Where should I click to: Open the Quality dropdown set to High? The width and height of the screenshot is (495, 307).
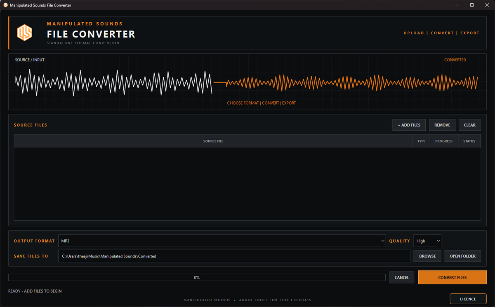point(427,241)
